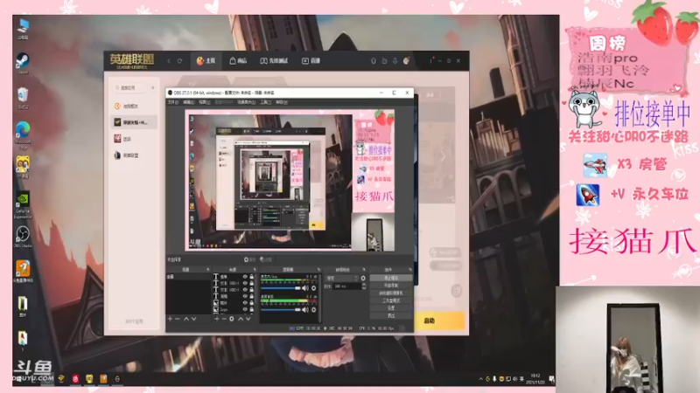This screenshot has height=393, width=700.
Task: Move the scene up in the Scenes list
Action: [186, 319]
